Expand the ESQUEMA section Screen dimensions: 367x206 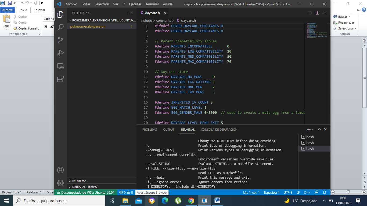coord(79,181)
